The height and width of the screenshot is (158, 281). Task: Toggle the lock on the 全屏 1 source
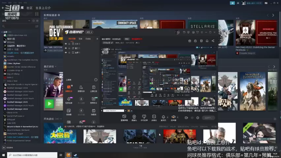pyautogui.click(x=69, y=52)
